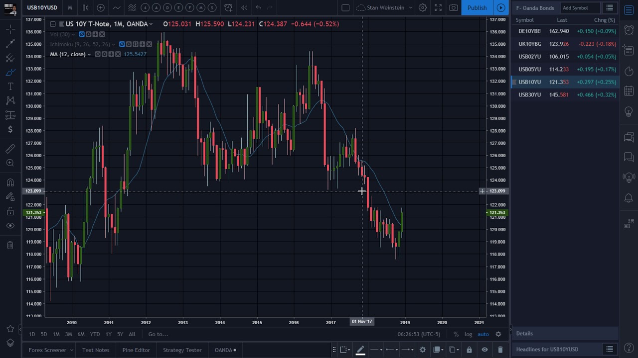
Task: Open the Indicators menu in top toolbar
Action: point(116,7)
